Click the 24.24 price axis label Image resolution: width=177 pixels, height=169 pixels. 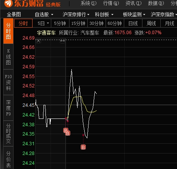pos(29,163)
